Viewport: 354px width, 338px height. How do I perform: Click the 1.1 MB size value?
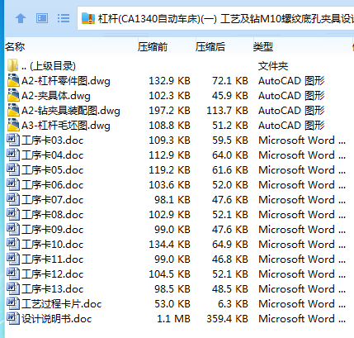173,319
